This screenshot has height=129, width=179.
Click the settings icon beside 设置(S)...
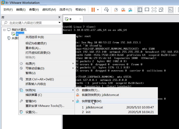(21, 112)
